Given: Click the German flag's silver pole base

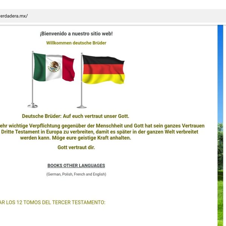Looking at the screenshot, I should pyautogui.click(x=82, y=106).
